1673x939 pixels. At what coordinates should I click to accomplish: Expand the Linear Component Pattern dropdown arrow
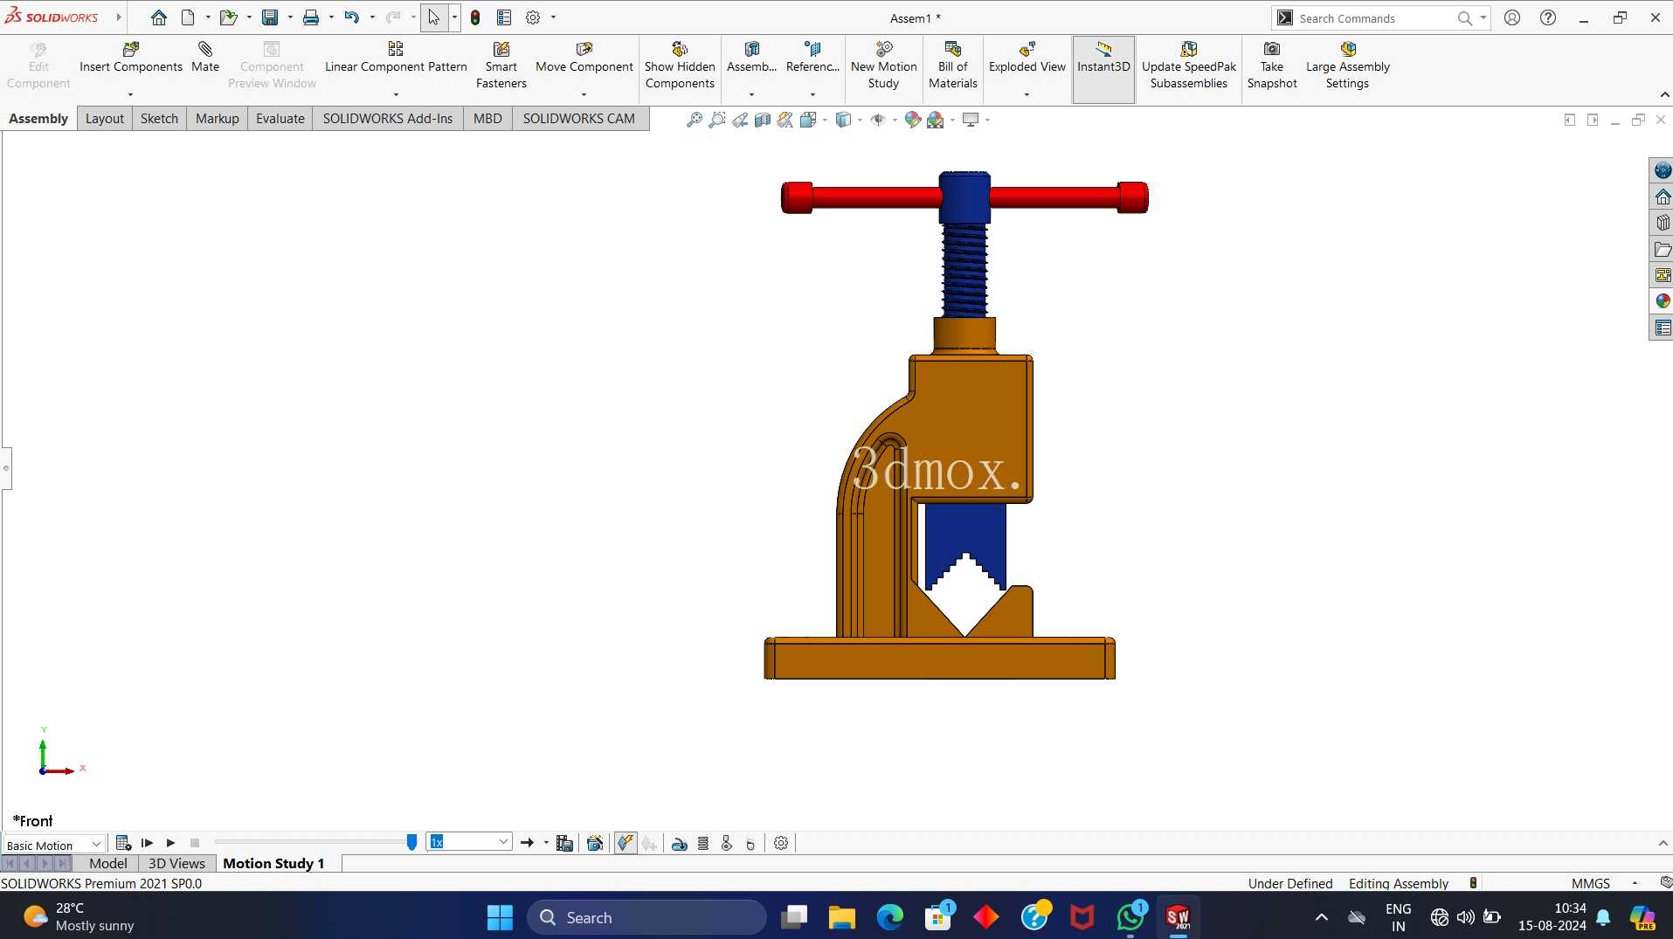[x=396, y=94]
